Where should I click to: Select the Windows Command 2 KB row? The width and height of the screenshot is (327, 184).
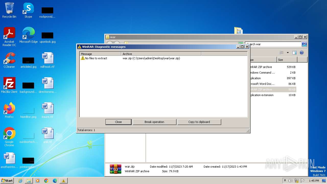tap(273, 73)
